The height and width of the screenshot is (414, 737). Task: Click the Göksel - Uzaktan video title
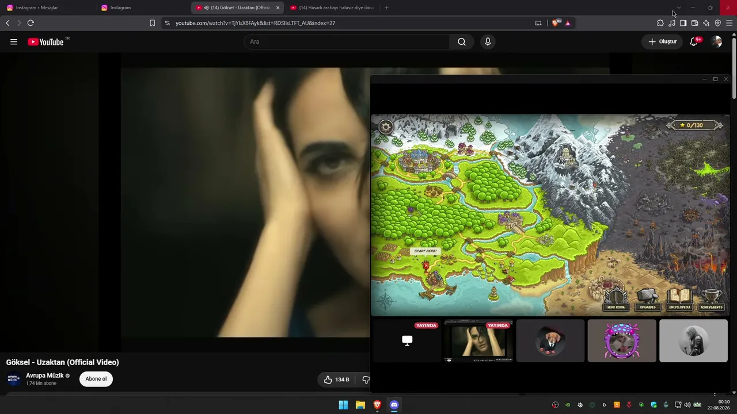click(x=62, y=362)
